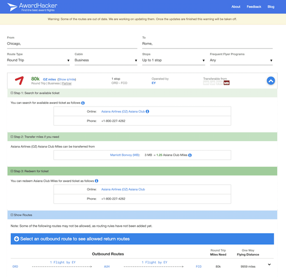Click info icon next to redeem miles text
The width and height of the screenshot is (286, 277).
tap(97, 181)
